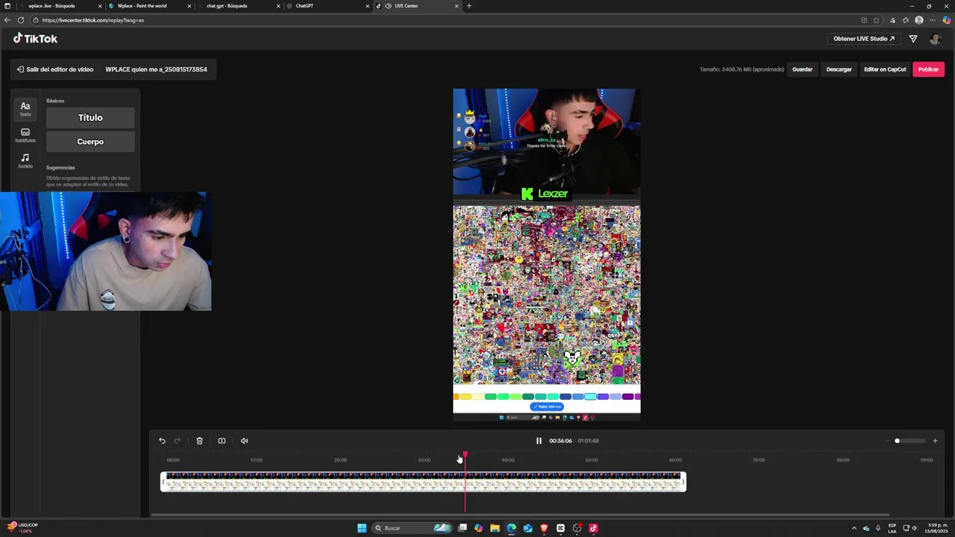Click Editar en CapCut
The height and width of the screenshot is (537, 955).
885,69
